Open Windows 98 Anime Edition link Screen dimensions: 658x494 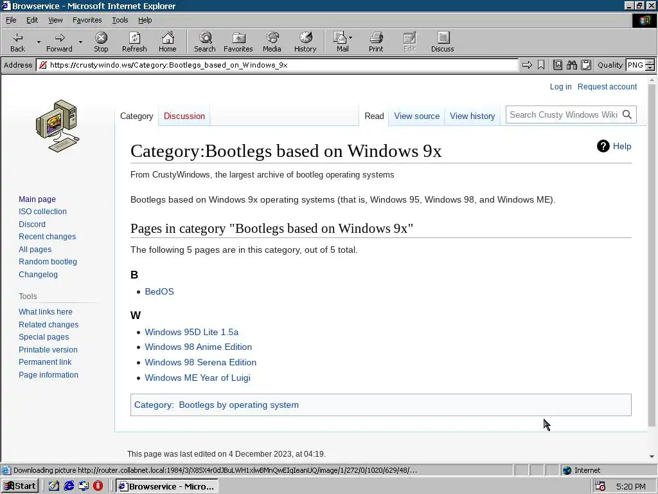[x=198, y=347]
